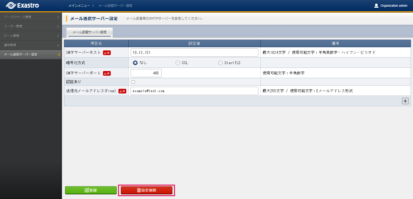Click the edit icon on 登録 button
The image size is (413, 199).
pyautogui.click(x=87, y=190)
